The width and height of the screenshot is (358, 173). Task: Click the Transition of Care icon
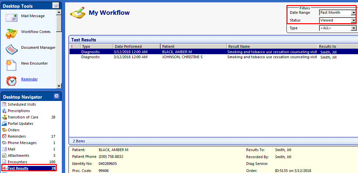click(x=4, y=117)
